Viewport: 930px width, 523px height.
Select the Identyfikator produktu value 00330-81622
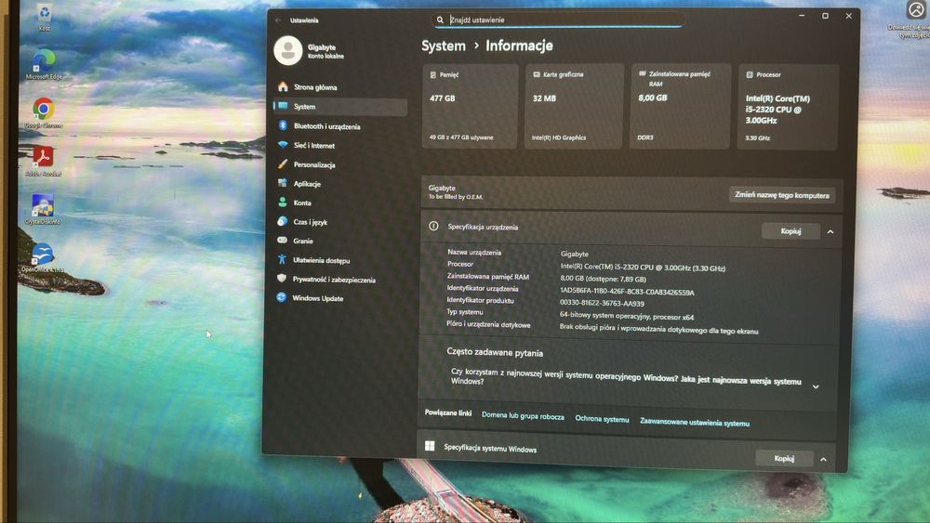pos(602,303)
